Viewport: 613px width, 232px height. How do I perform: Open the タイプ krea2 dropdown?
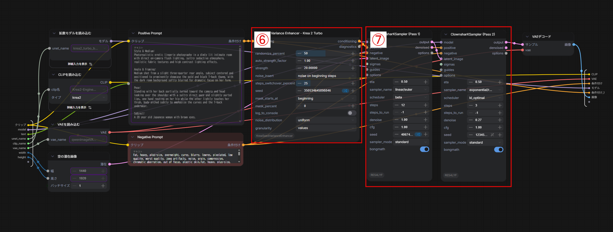[89, 98]
